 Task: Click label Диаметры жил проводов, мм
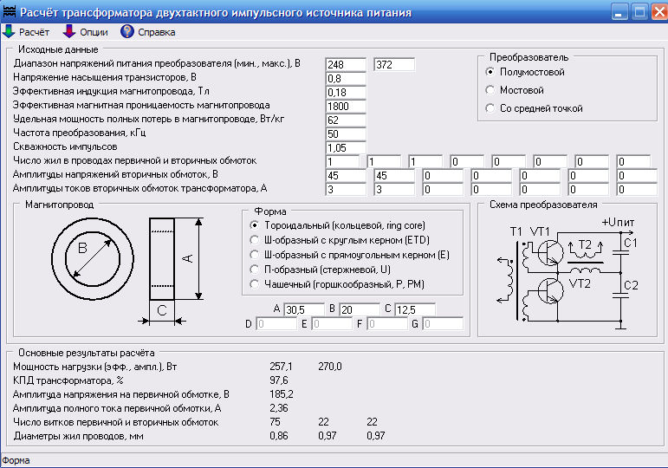pos(78,436)
